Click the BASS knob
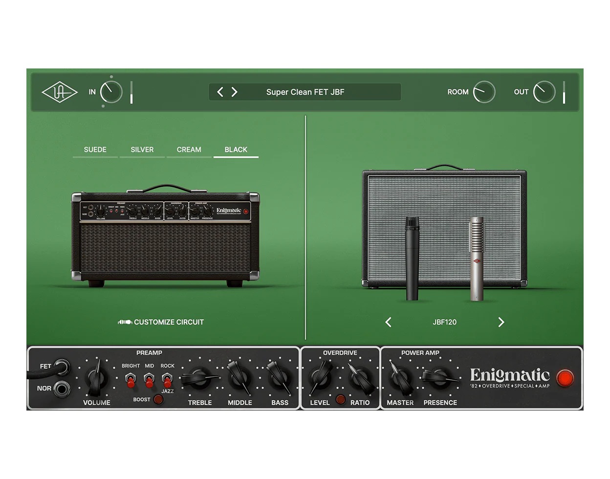The width and height of the screenshot is (610, 479). (x=279, y=377)
